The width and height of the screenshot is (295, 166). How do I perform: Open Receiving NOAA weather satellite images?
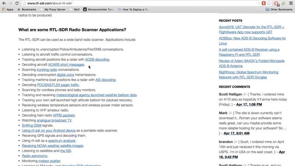pos(53,146)
